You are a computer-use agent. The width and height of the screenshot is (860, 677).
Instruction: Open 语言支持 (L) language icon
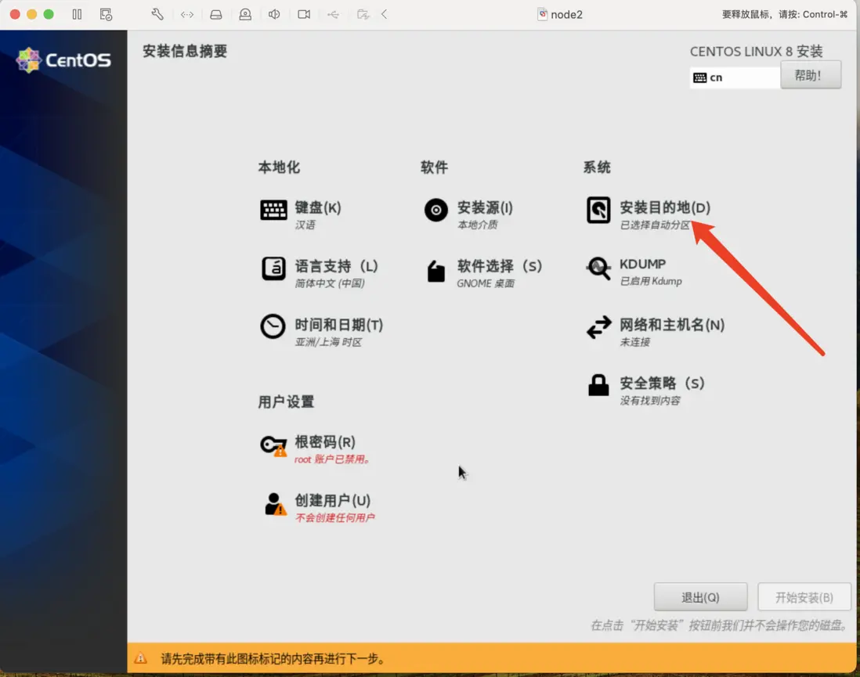[273, 268]
